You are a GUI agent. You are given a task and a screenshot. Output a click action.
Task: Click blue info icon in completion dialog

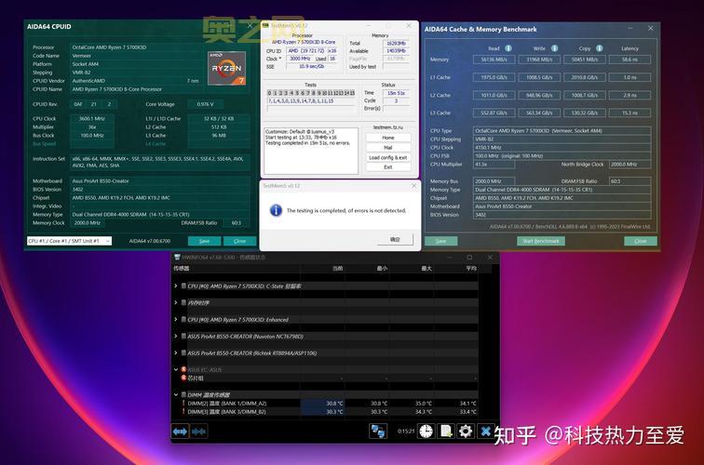coord(276,210)
